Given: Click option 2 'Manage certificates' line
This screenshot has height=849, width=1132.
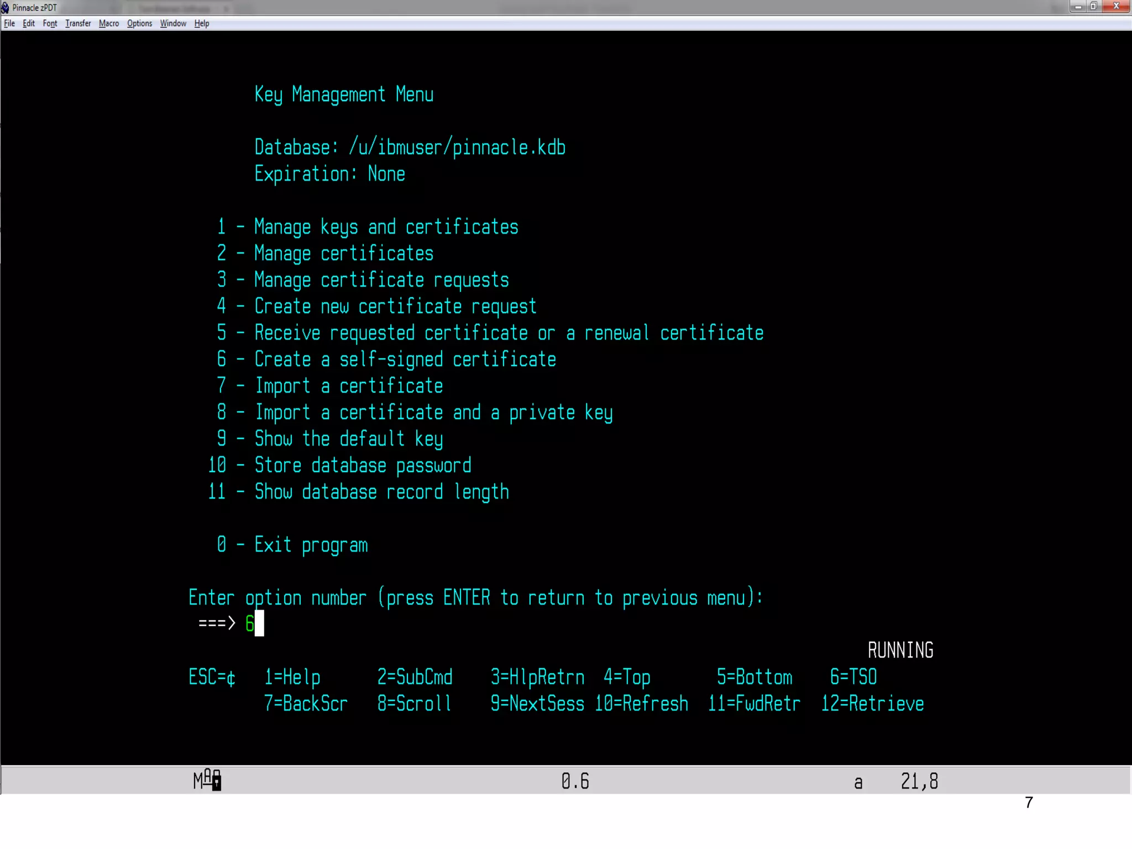Looking at the screenshot, I should [325, 254].
